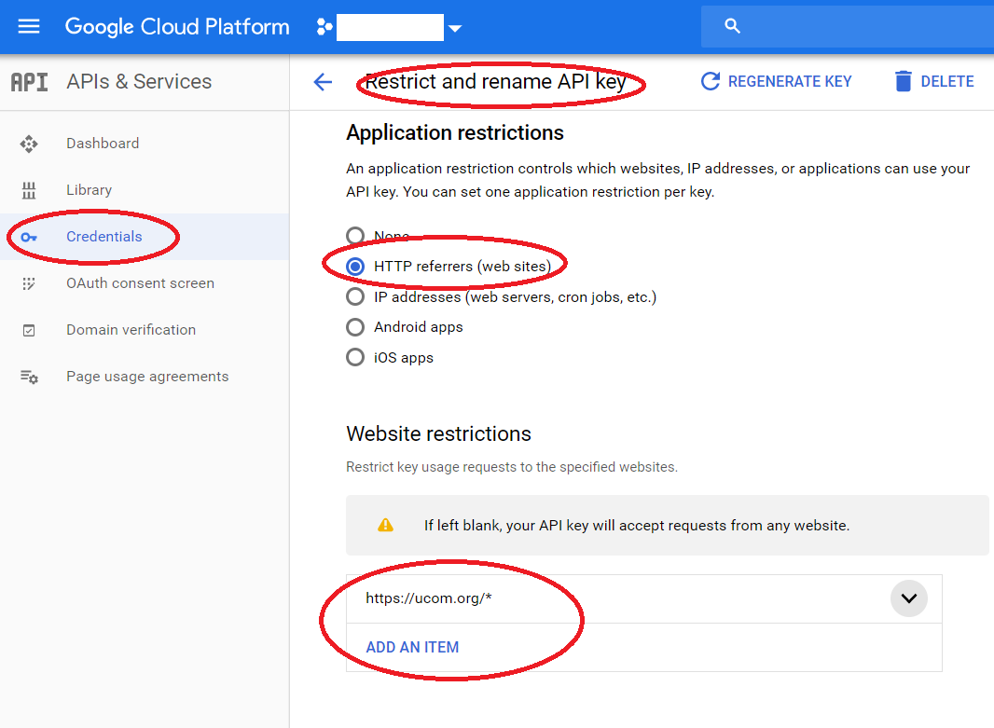This screenshot has width=994, height=728.
Task: Click the yellow warning triangle icon
Action: click(x=385, y=525)
